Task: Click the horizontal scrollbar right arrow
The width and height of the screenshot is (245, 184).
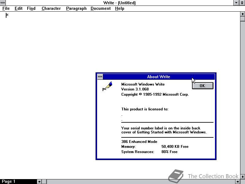Action: 238,182
